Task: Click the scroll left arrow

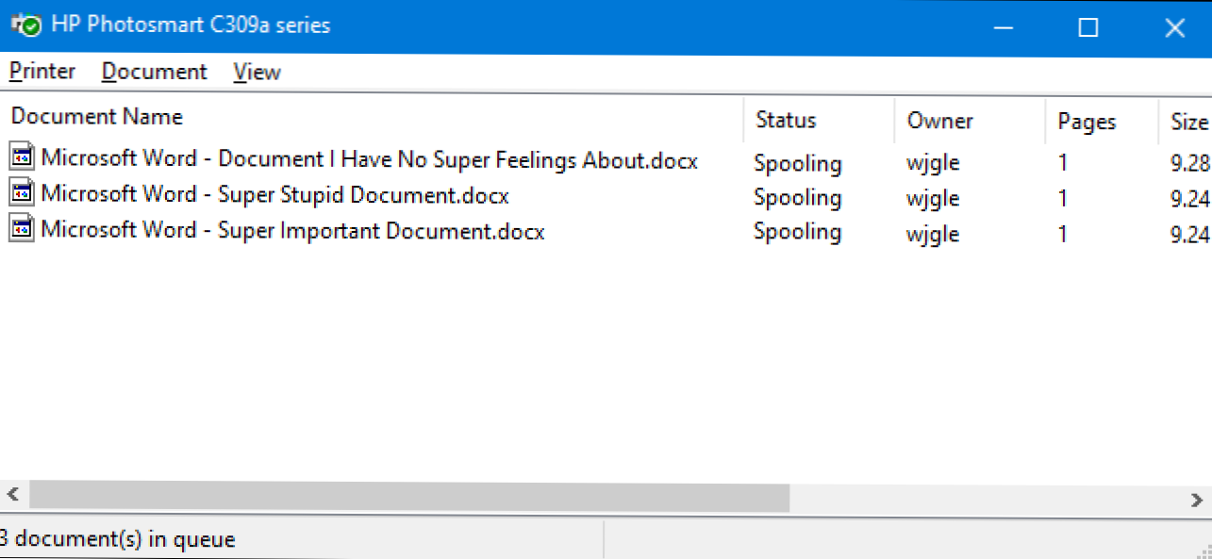Action: pyautogui.click(x=13, y=496)
